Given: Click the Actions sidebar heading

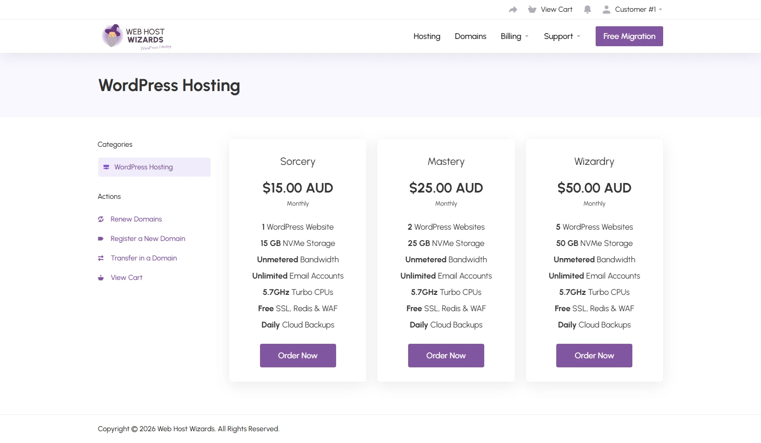Looking at the screenshot, I should click(109, 197).
